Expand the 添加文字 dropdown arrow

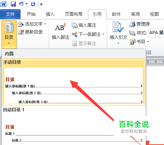coord(45,24)
